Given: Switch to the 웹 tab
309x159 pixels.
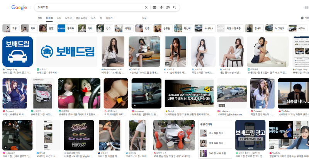Looking at the screenshot, I should point(101,18).
